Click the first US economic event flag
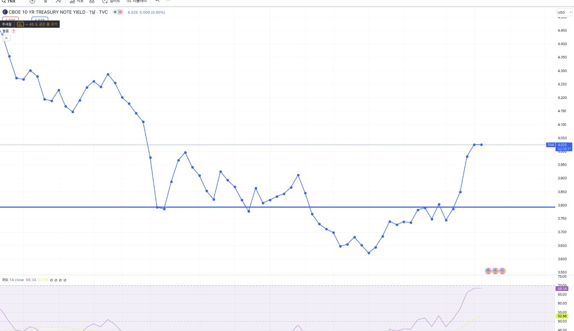 [488, 271]
